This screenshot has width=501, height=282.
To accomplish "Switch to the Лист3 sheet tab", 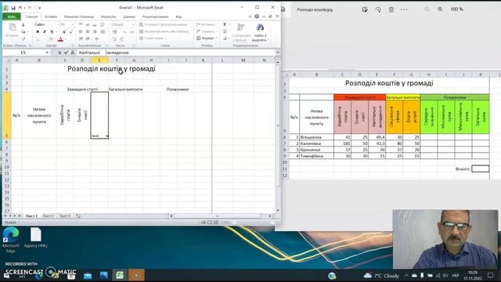I will [65, 216].
